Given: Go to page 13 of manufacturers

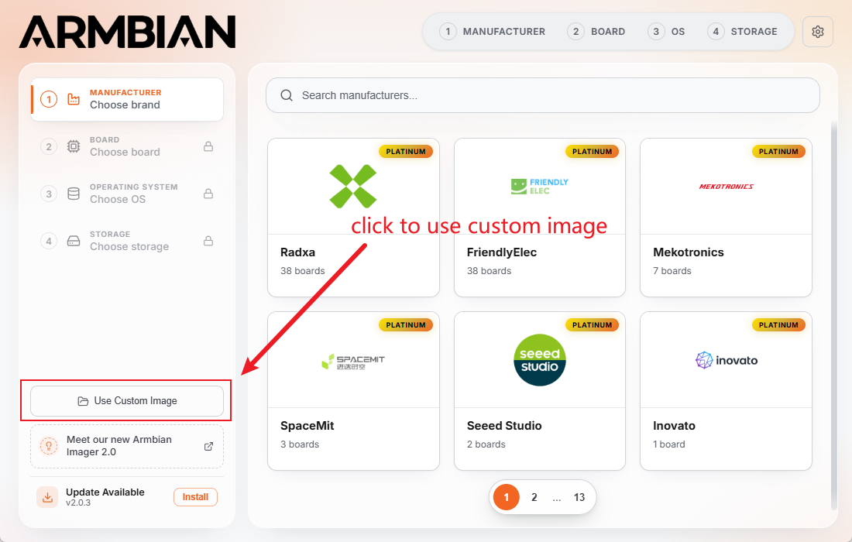Looking at the screenshot, I should click(x=579, y=497).
